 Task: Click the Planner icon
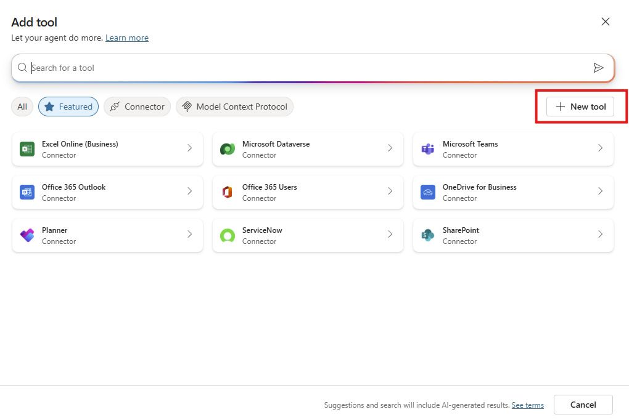point(27,235)
